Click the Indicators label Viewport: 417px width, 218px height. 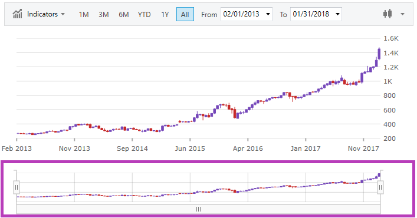click(42, 14)
